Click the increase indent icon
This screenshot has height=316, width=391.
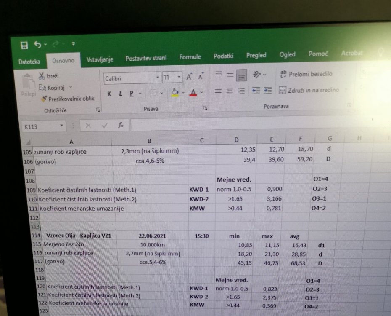point(267,91)
